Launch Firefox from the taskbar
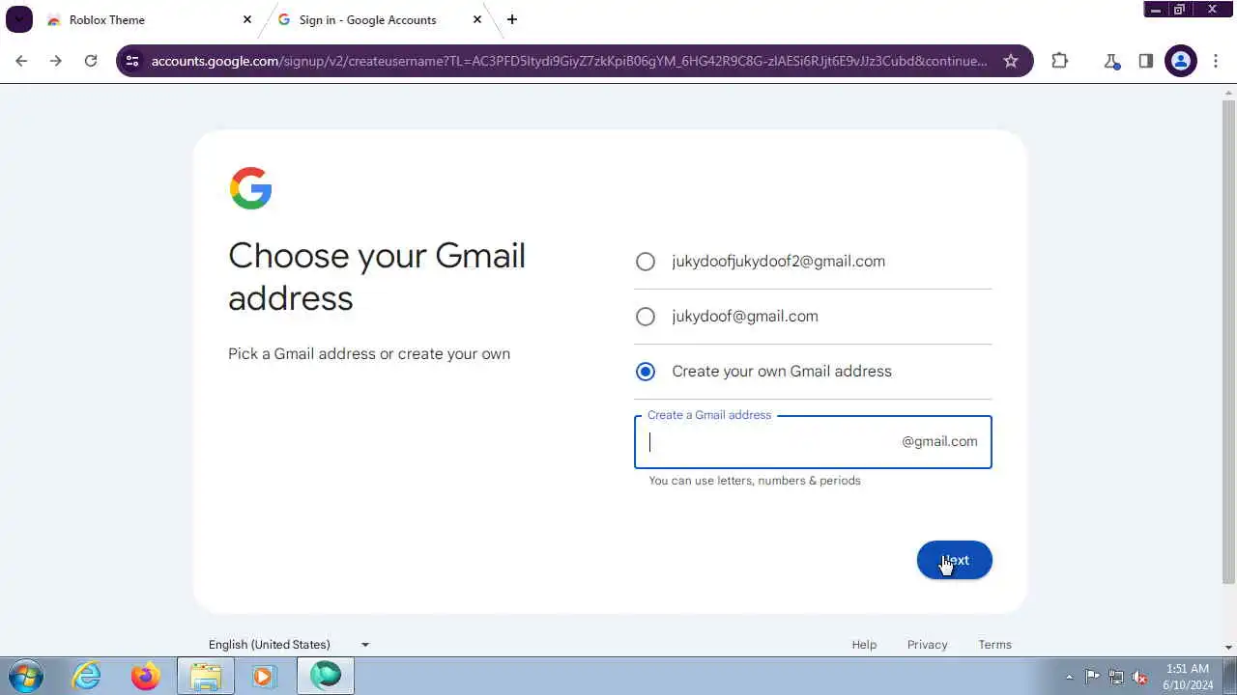This screenshot has height=695, width=1237. (146, 676)
